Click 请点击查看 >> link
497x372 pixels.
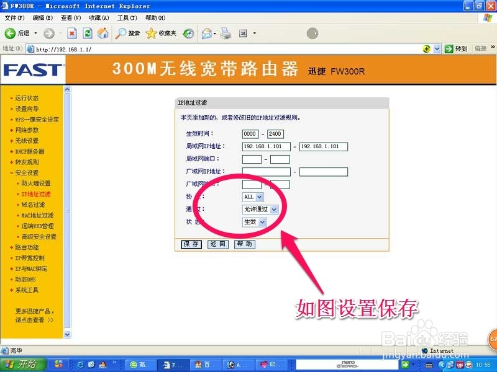(x=34, y=320)
